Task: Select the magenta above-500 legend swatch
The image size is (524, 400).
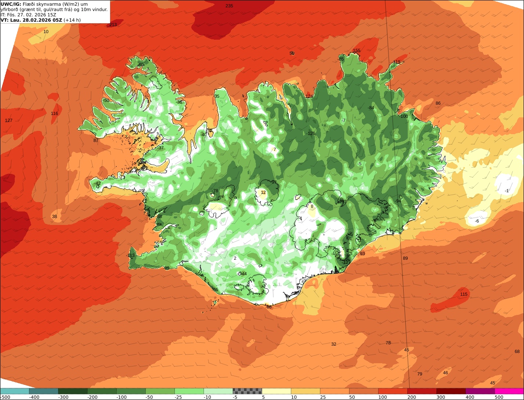Action: (509, 391)
